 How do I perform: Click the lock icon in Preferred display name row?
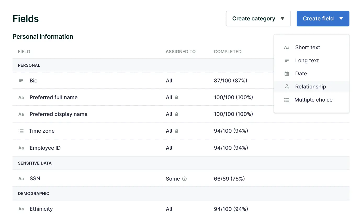(x=177, y=114)
